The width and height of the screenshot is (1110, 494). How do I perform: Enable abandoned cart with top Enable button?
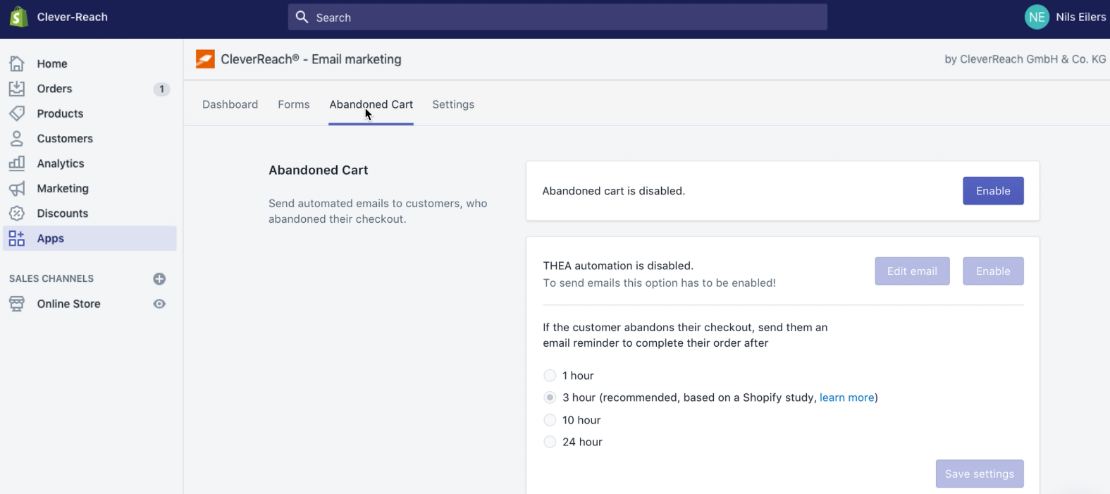click(992, 191)
